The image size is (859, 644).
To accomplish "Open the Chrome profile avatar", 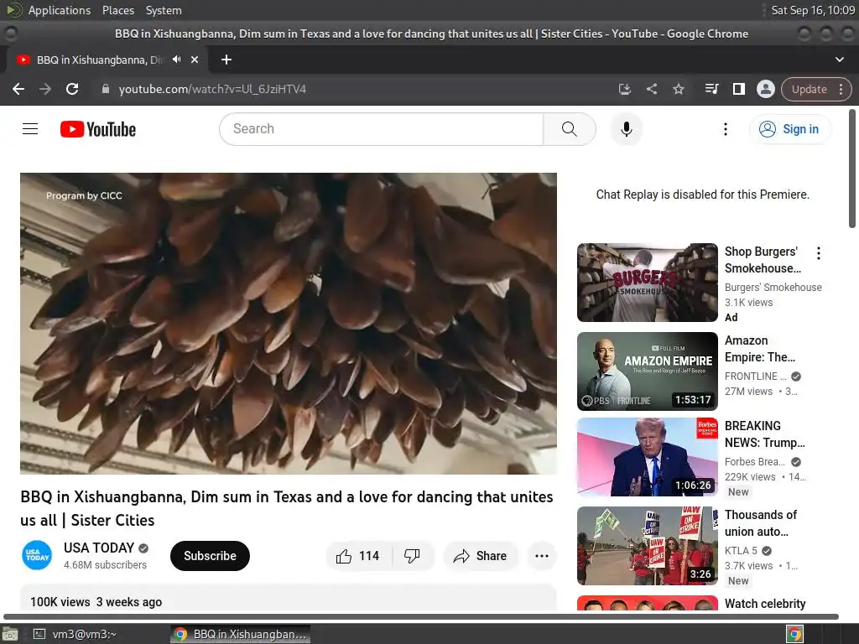I will [765, 89].
